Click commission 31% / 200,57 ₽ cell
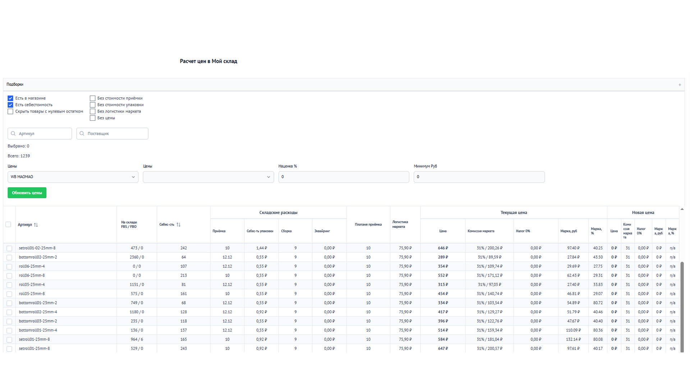The image size is (690, 388). (489, 348)
